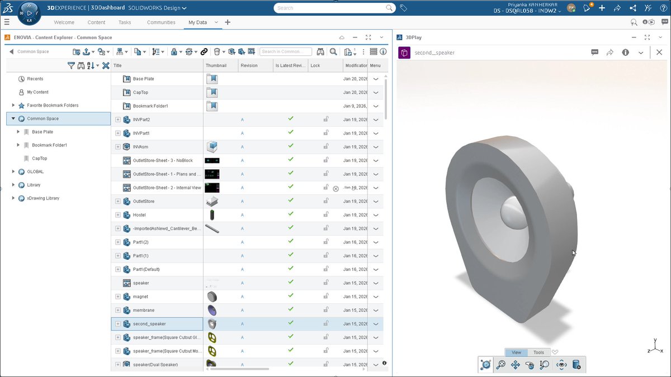The height and width of the screenshot is (377, 671).
Task: Click the Zoom Area tool in 3DPlay
Action: (x=501, y=364)
